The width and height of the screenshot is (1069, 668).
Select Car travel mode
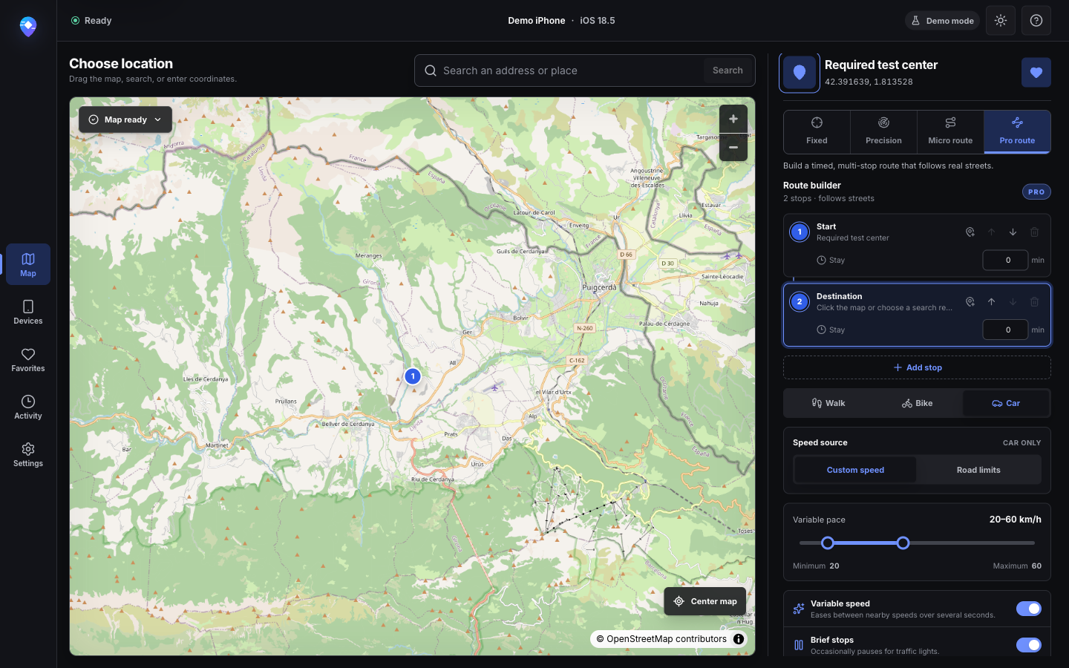pos(1006,403)
